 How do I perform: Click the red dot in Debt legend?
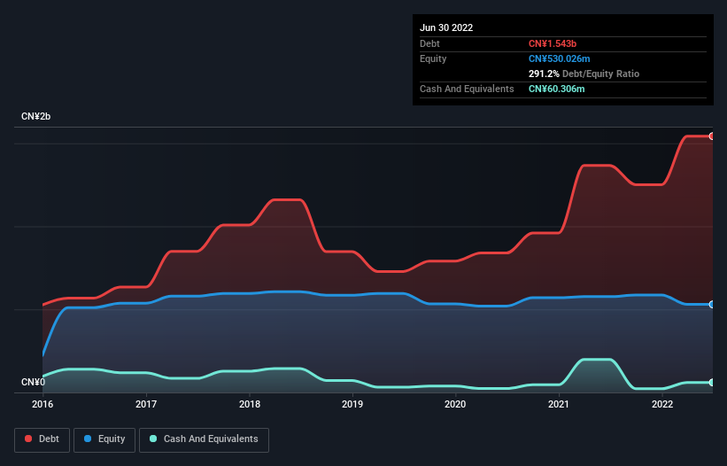point(28,439)
